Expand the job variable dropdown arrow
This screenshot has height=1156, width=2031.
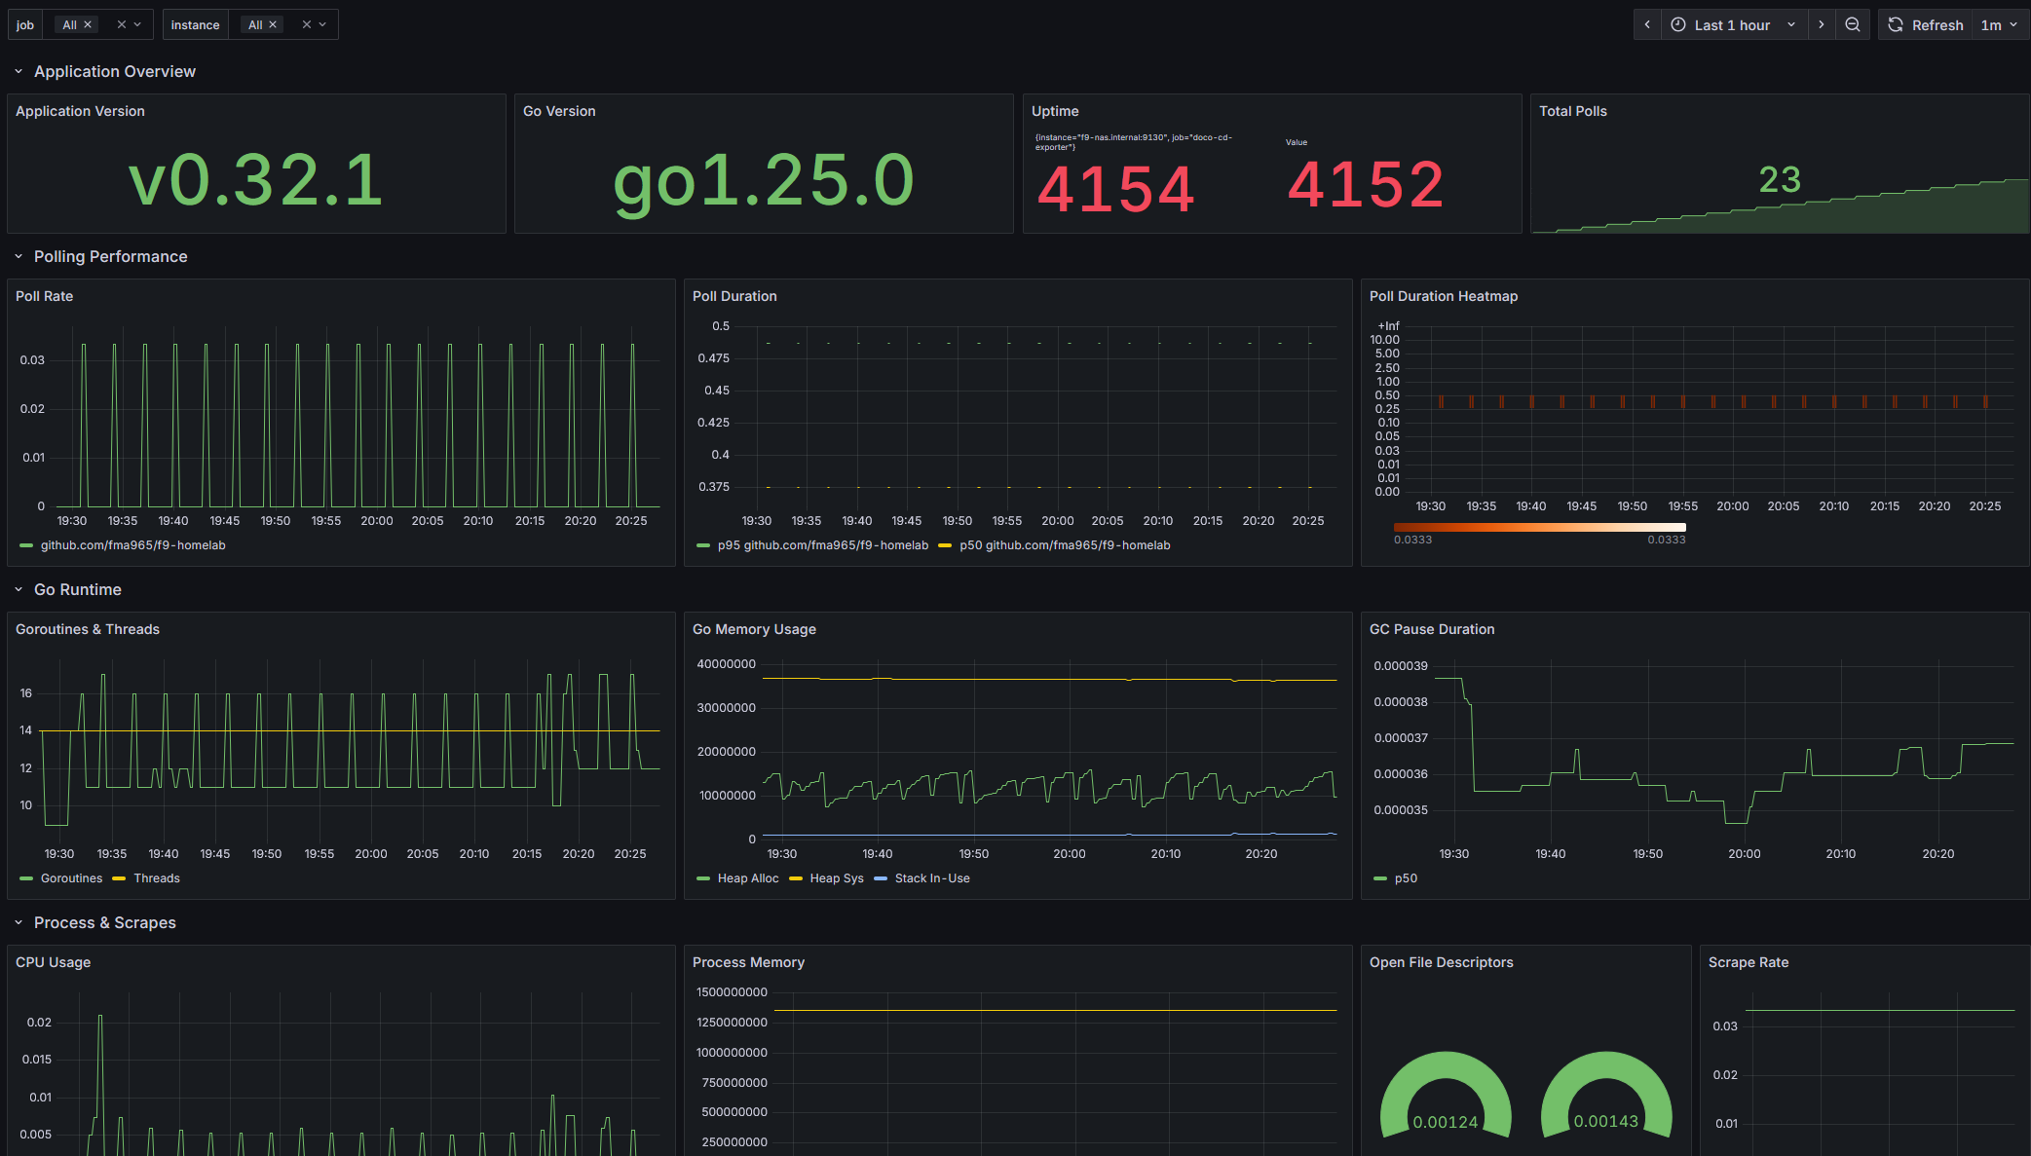click(x=137, y=25)
